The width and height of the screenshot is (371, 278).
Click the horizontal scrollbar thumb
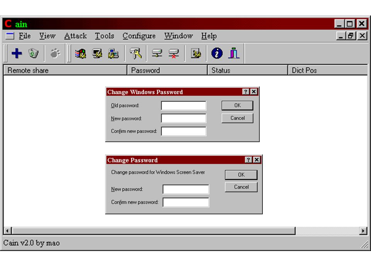click(154, 231)
